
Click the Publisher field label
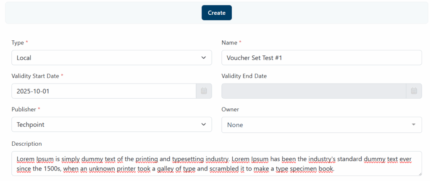coord(24,109)
